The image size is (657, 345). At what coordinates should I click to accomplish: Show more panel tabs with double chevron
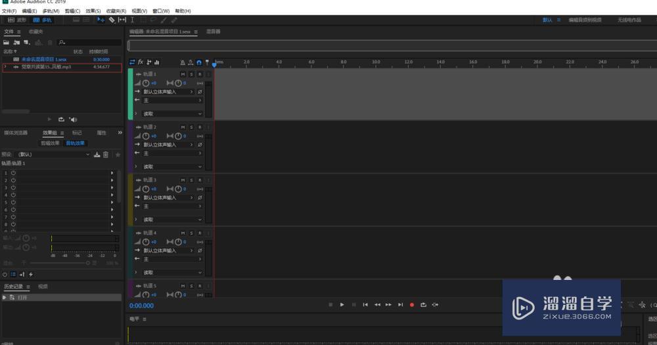(x=120, y=133)
